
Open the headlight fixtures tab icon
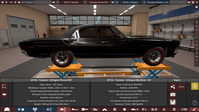click(x=95, y=109)
